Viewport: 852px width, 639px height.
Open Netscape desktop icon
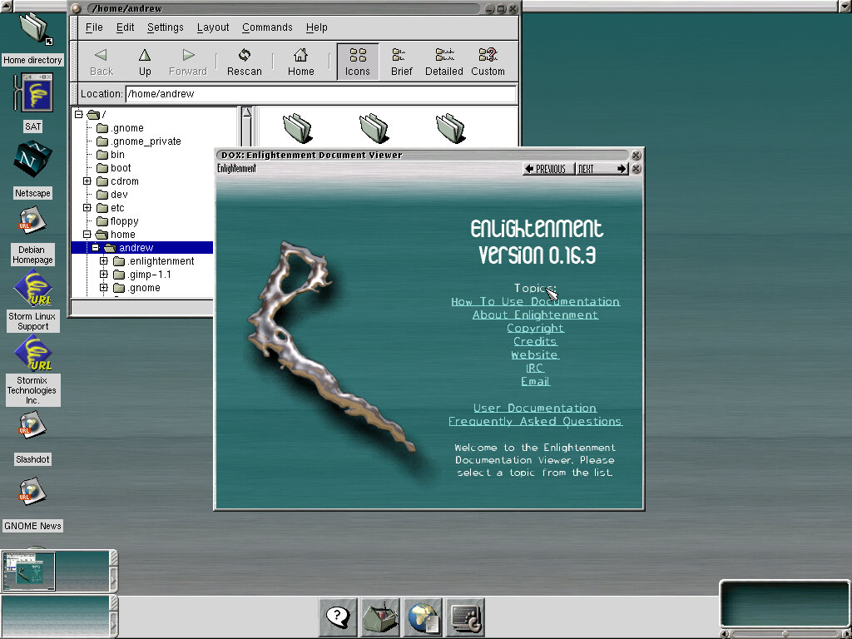pos(32,161)
